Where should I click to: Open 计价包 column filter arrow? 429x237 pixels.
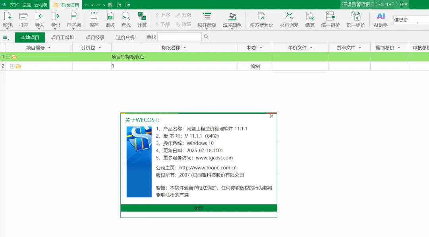100,48
